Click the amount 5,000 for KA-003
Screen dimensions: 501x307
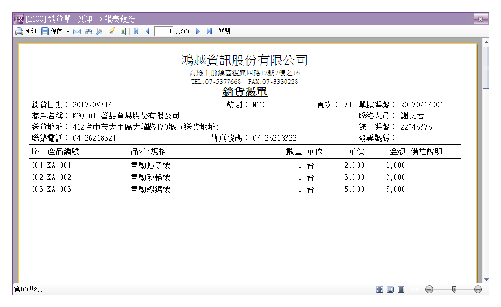(x=396, y=189)
